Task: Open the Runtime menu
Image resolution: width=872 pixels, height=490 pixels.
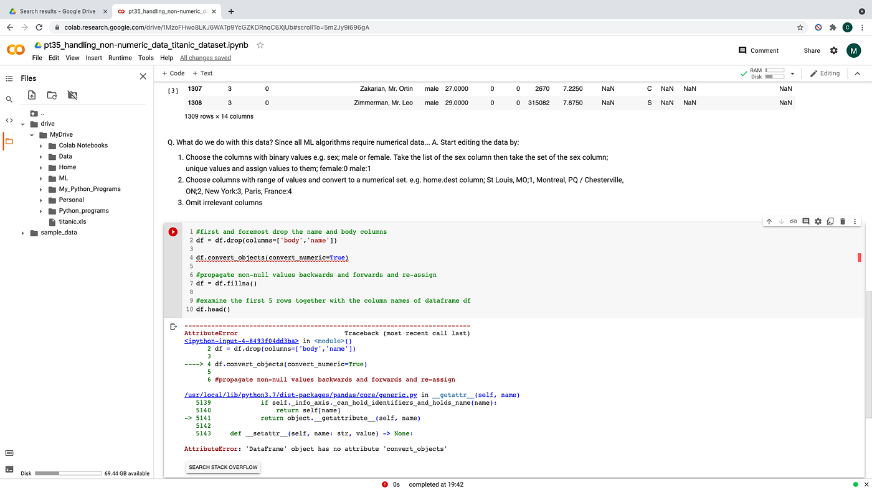Action: click(x=120, y=57)
